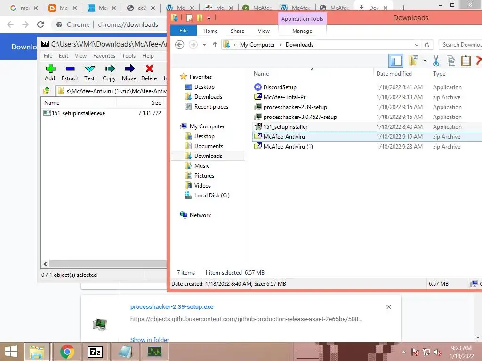Reload the Chrome page
This screenshot has width=482, height=361.
pos(40,24)
